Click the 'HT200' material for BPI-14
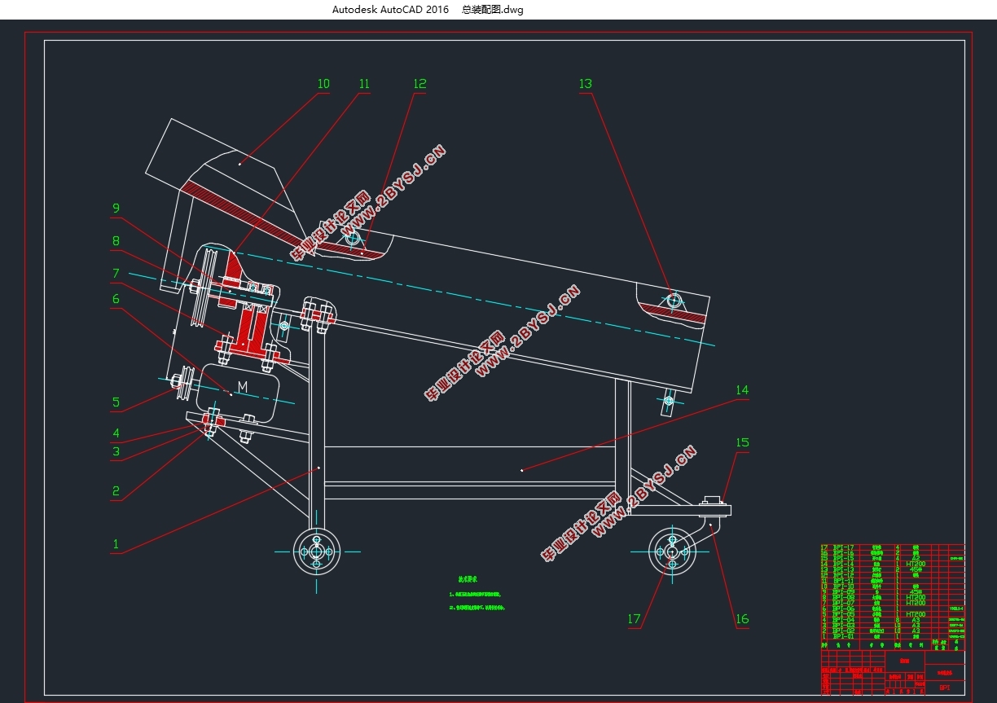The image size is (997, 703). (916, 564)
